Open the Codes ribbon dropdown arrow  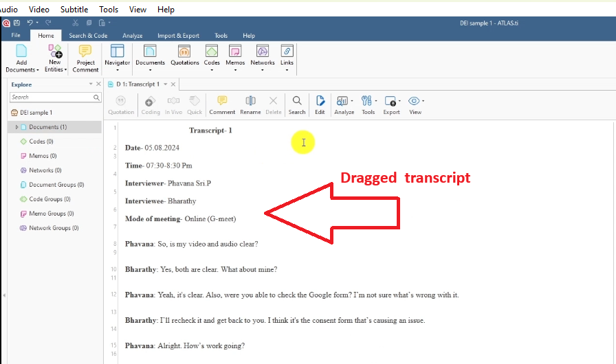[x=212, y=70]
